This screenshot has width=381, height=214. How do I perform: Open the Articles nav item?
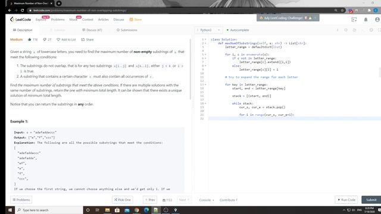(103, 20)
